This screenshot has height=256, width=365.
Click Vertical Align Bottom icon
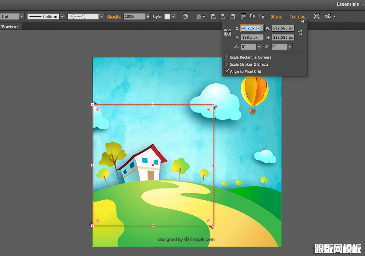(x=262, y=16)
